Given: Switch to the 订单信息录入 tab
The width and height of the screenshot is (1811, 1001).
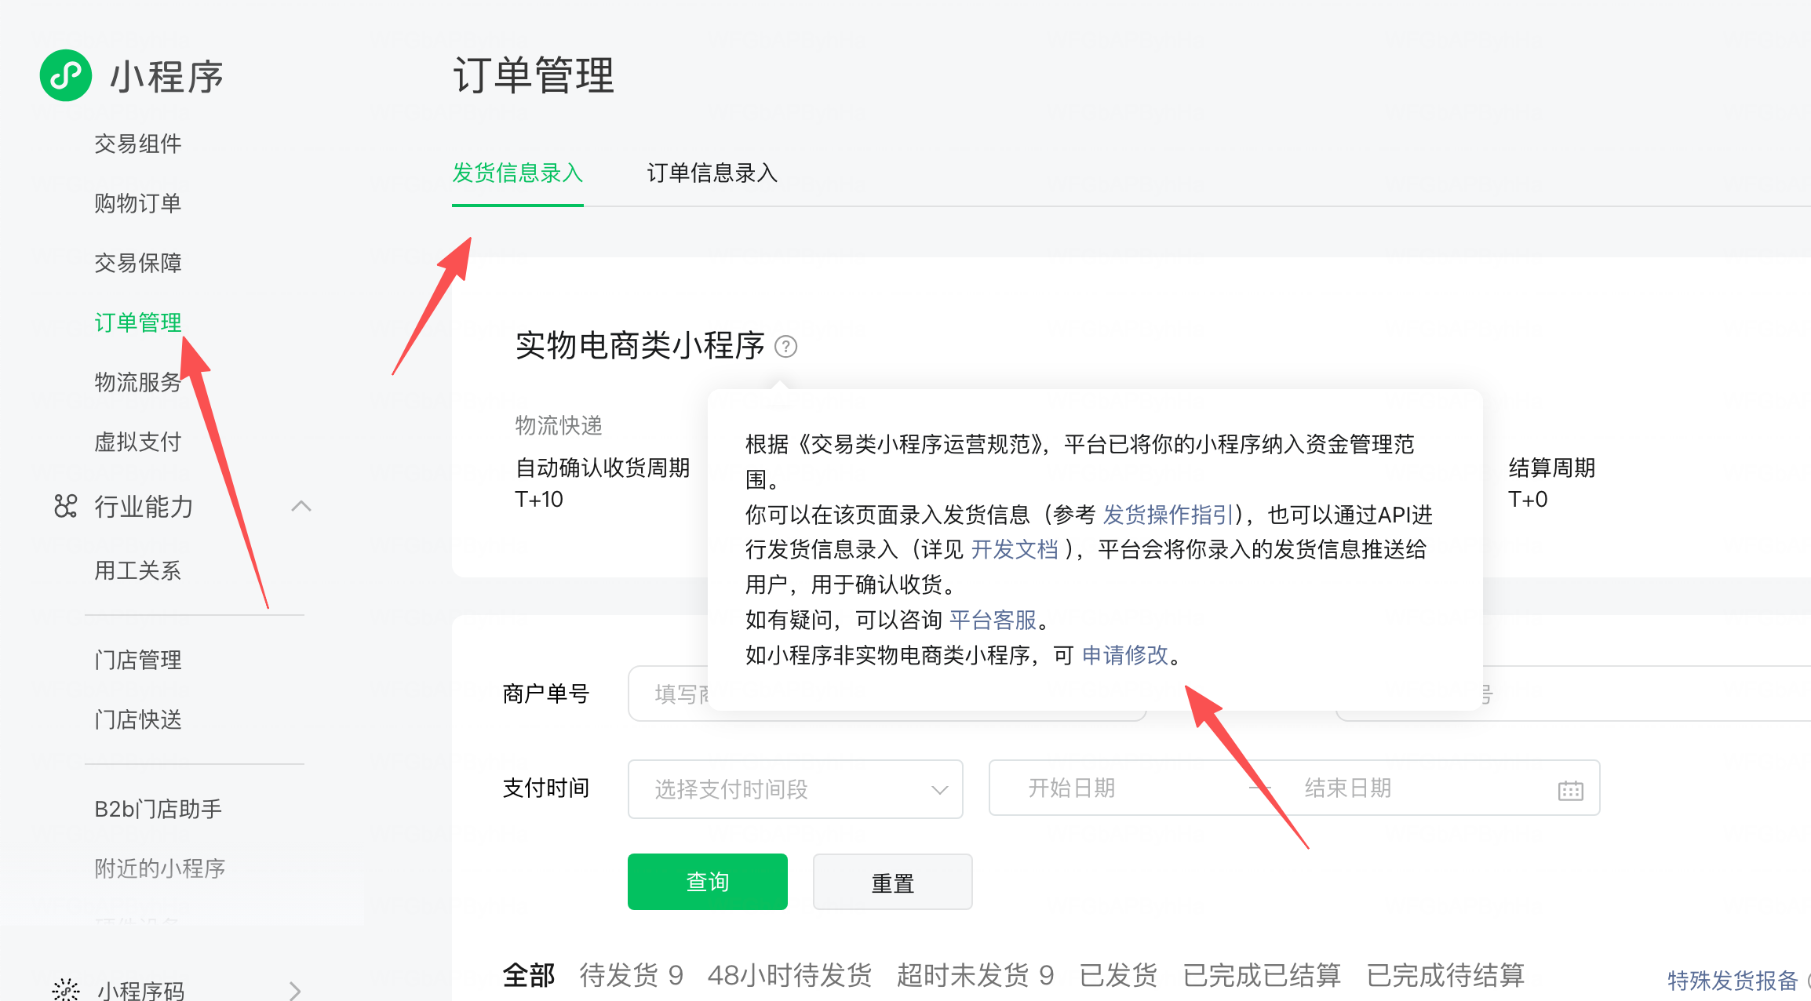Looking at the screenshot, I should [712, 173].
